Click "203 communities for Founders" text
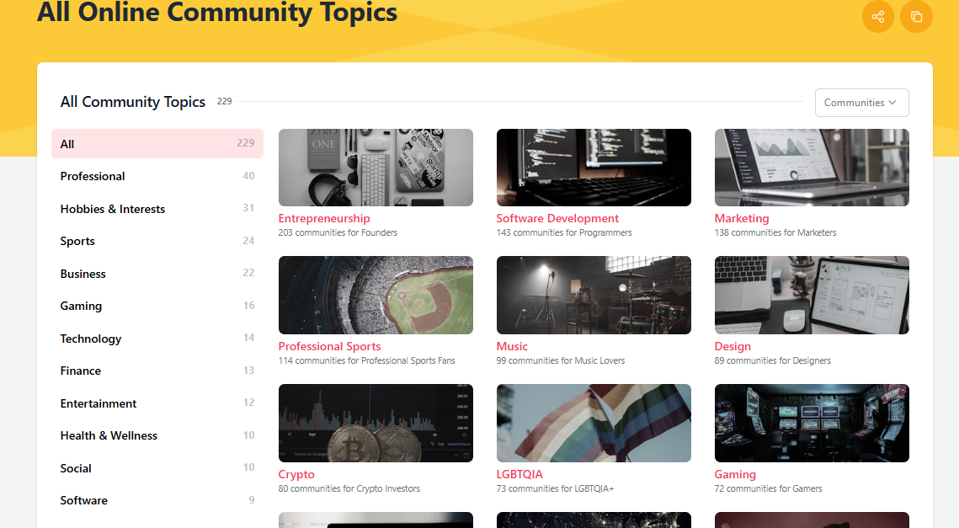The image size is (959, 528). pos(338,232)
